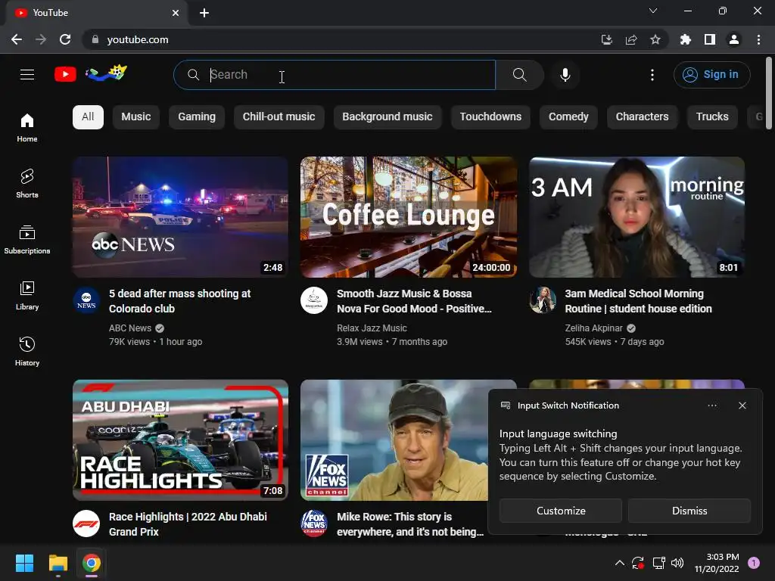Open a new browser tab
The image size is (775, 581).
click(x=204, y=13)
